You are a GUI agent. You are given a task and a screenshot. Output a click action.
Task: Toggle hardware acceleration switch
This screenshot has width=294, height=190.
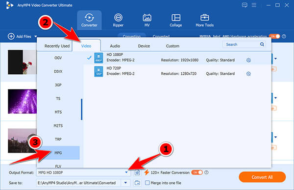pos(274,37)
